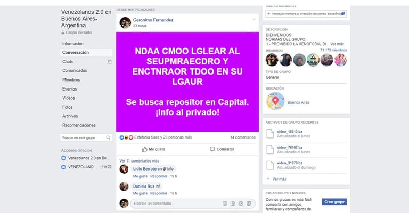409x219 pixels.
Task: Click the Me gusta thumbs-up icon
Action: (x=144, y=149)
